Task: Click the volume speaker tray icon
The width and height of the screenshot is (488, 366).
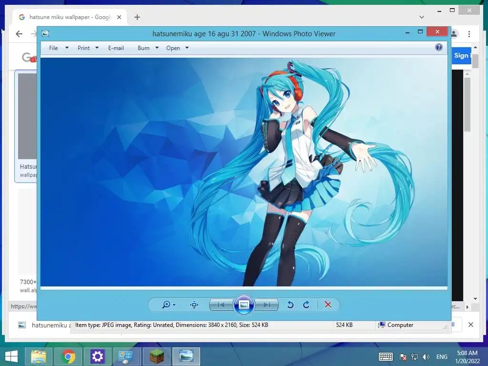Action: click(426, 356)
